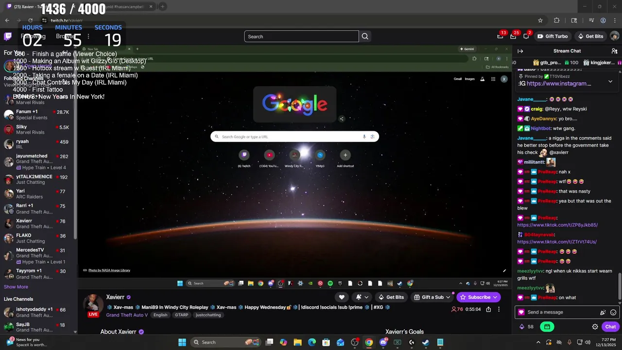
Task: Open chat settings gear
Action: coord(595,327)
